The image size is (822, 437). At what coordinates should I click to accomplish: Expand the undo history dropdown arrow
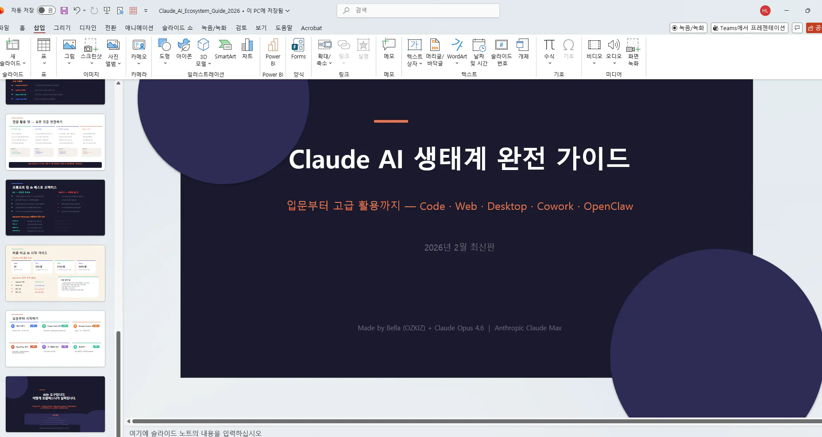tap(84, 11)
